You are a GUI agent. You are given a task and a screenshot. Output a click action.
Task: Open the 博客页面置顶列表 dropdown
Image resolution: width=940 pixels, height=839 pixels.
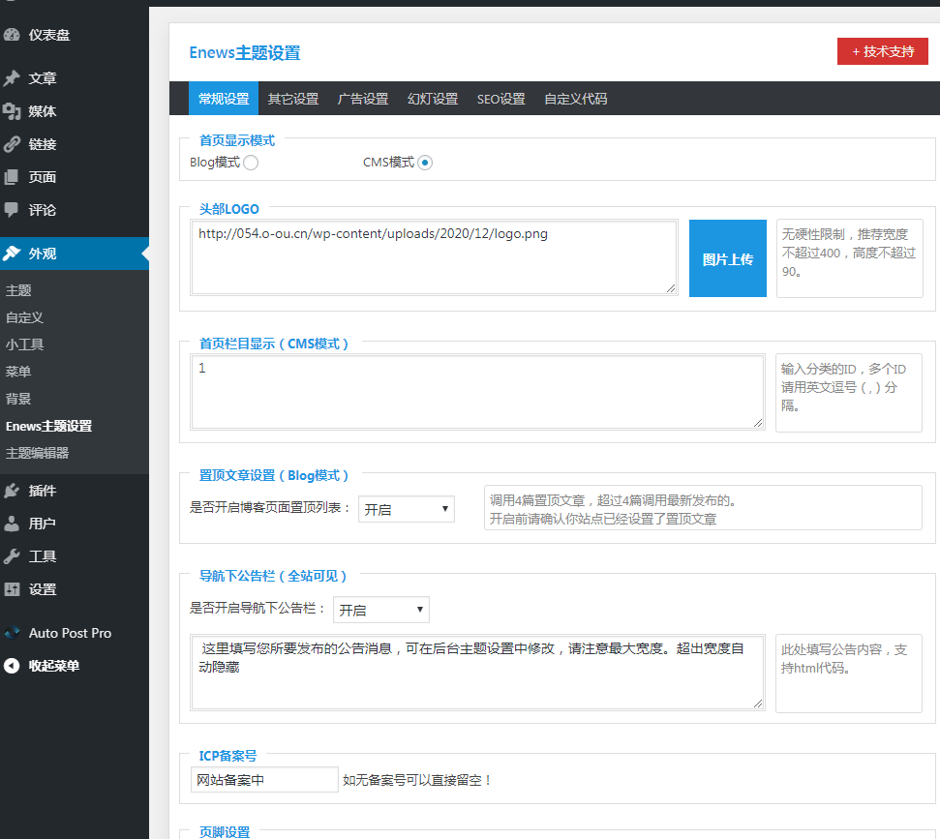pos(406,509)
